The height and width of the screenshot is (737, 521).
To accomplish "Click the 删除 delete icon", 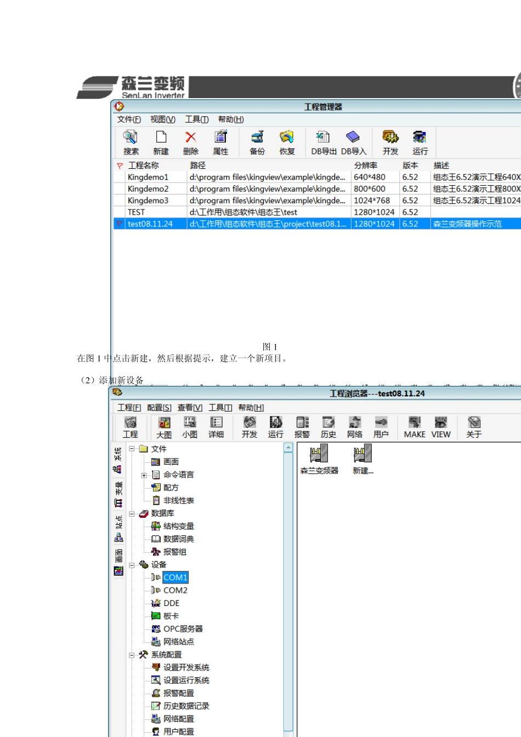I will pos(190,142).
